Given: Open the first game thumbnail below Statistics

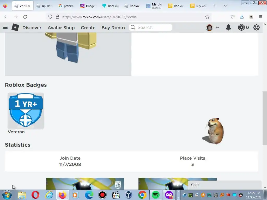Looking at the screenshot, I should click(85, 184).
